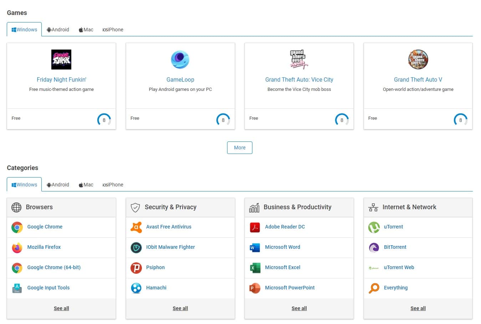Image resolution: width=481 pixels, height=324 pixels.
Task: Open the Psiphon link
Action: click(x=155, y=267)
